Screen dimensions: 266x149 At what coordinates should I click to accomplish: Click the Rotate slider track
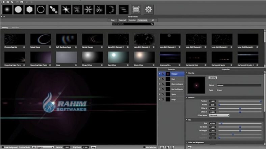tap(240, 105)
